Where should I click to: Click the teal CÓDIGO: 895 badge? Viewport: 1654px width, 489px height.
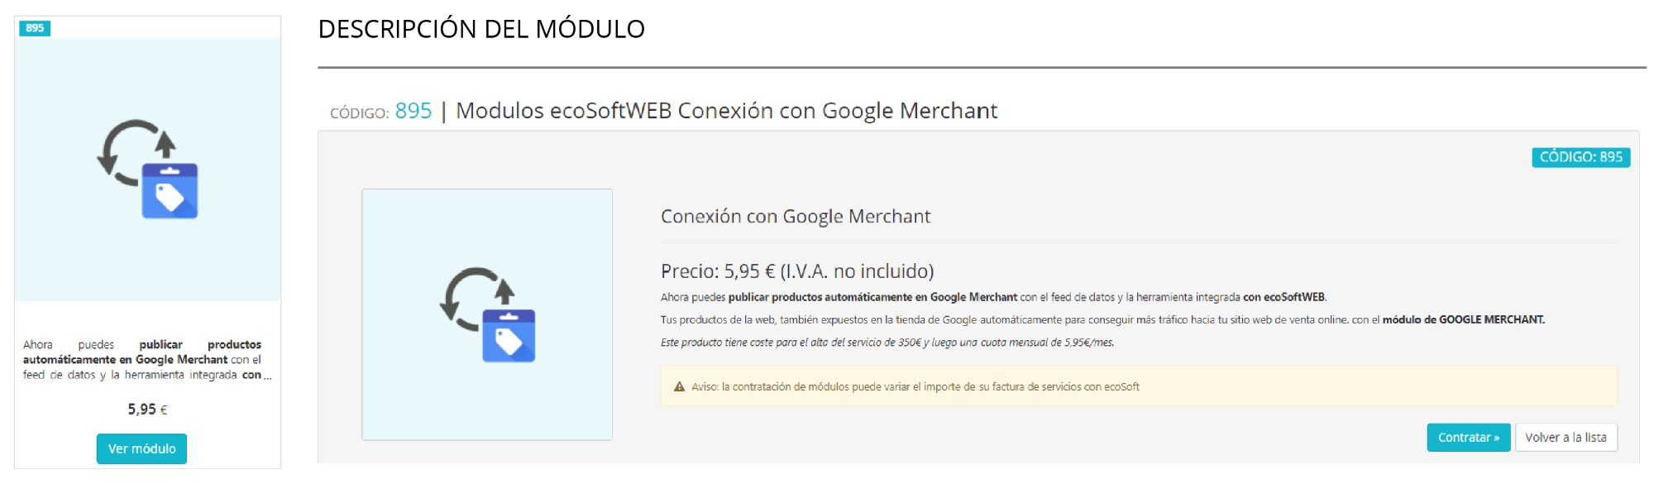click(1580, 157)
